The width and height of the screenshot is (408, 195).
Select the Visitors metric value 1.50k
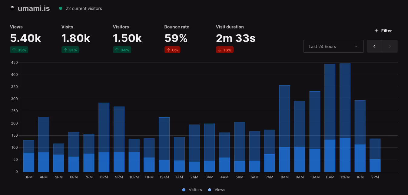tap(127, 38)
